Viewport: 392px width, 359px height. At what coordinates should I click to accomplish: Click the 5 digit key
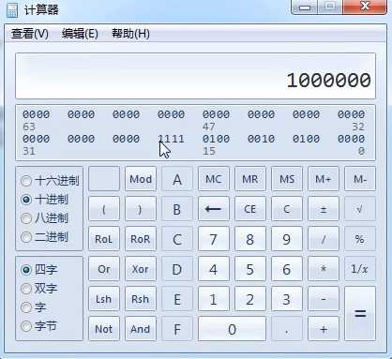250,269
